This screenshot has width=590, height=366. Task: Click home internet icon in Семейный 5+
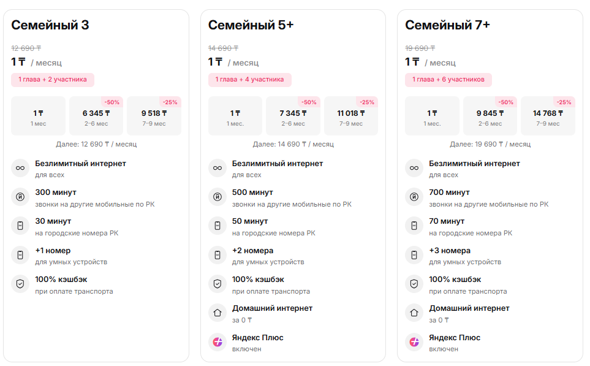217,313
